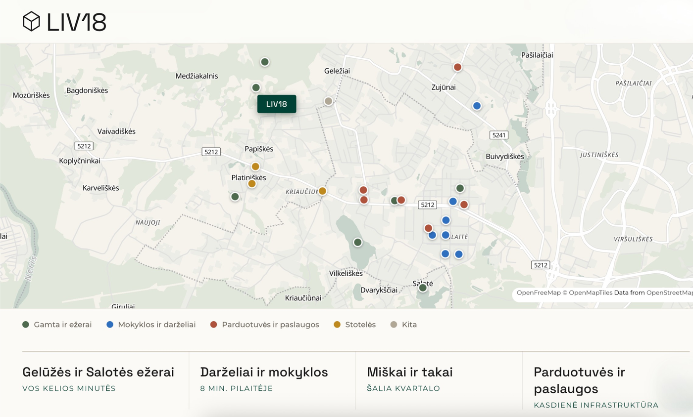This screenshot has width=693, height=417.
Task: Select the green marker southwest of Platiniškės
Action: [235, 197]
